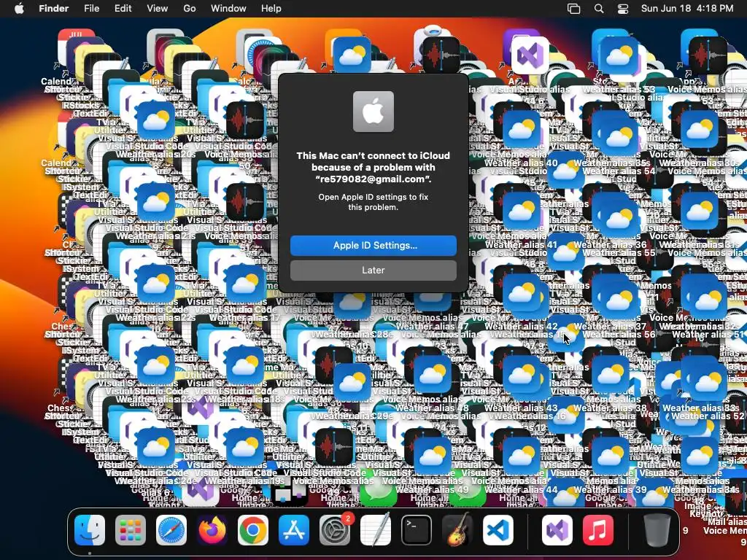Select the 'Weather alias 43' label

coord(521,408)
